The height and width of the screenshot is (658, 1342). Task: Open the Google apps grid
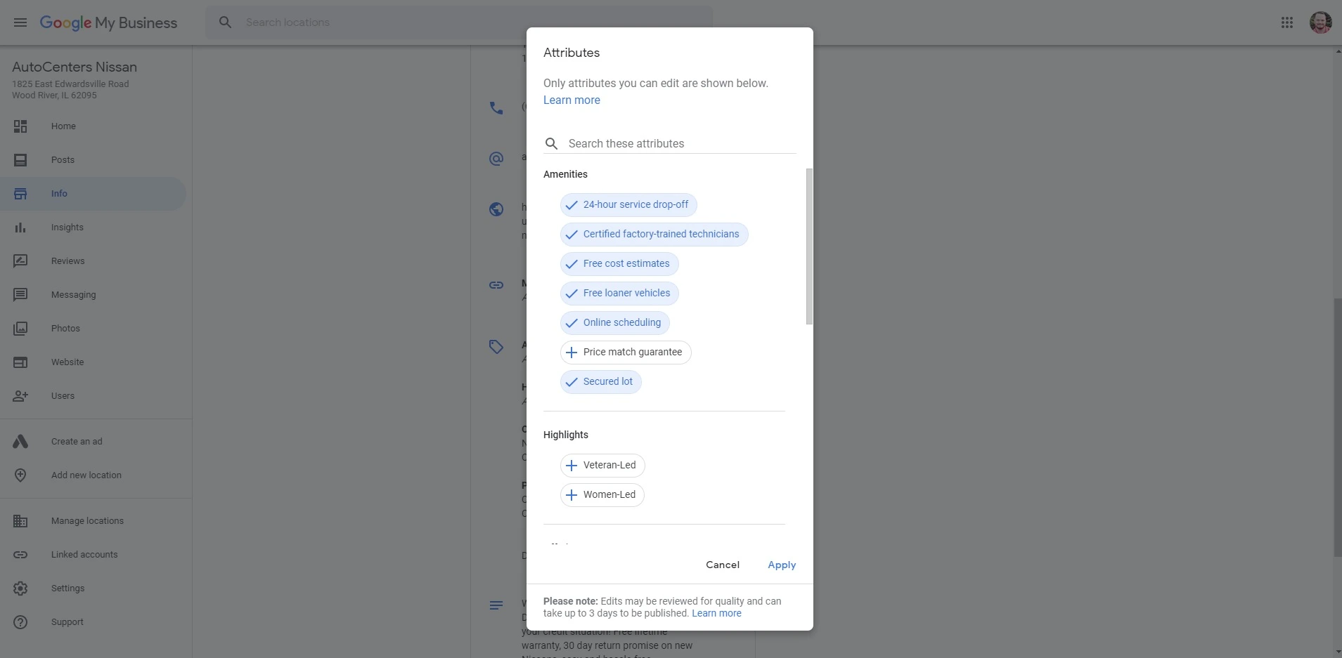(x=1286, y=22)
